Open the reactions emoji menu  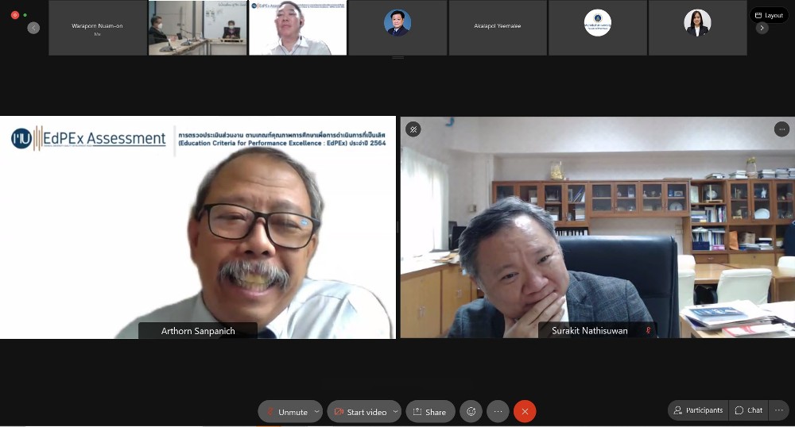tap(471, 411)
